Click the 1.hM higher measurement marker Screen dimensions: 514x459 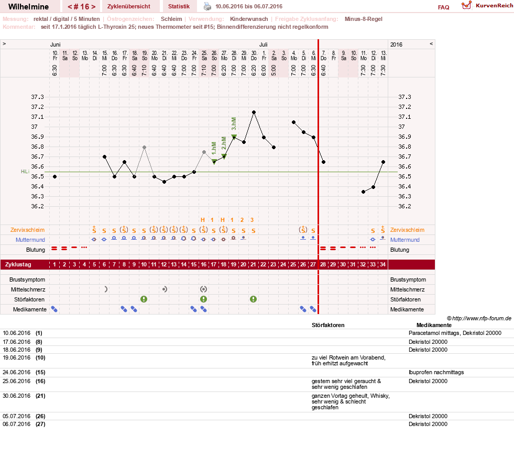coord(214,161)
